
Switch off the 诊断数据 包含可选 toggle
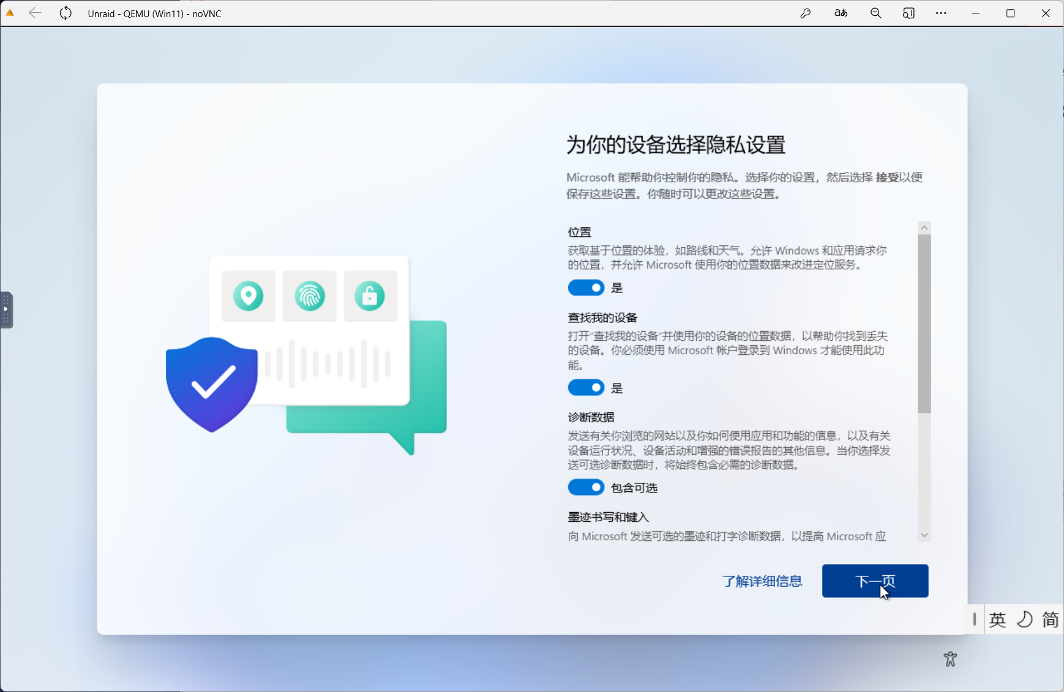tap(586, 488)
